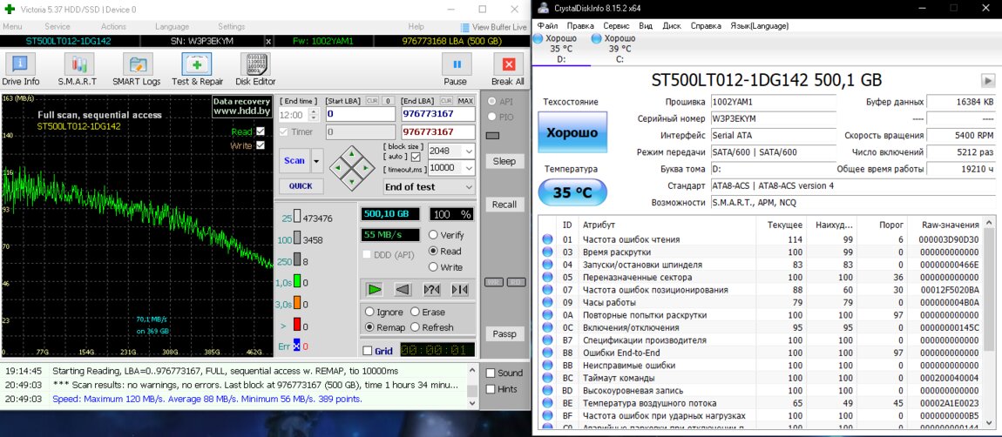
Task: Click the Start LBA input field
Action: 360,114
